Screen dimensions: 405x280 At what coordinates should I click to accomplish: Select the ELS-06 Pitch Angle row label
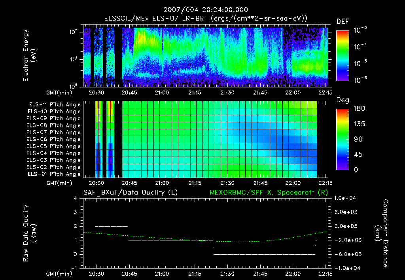[54, 140]
